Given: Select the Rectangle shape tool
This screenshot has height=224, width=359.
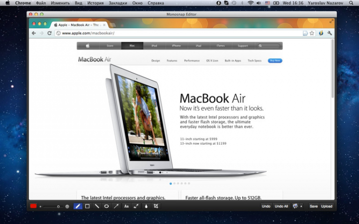Looking at the screenshot, I should [88, 206].
